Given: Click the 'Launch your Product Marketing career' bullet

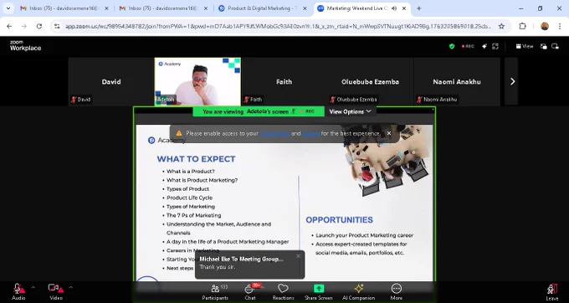Looking at the screenshot, I should [x=364, y=235].
